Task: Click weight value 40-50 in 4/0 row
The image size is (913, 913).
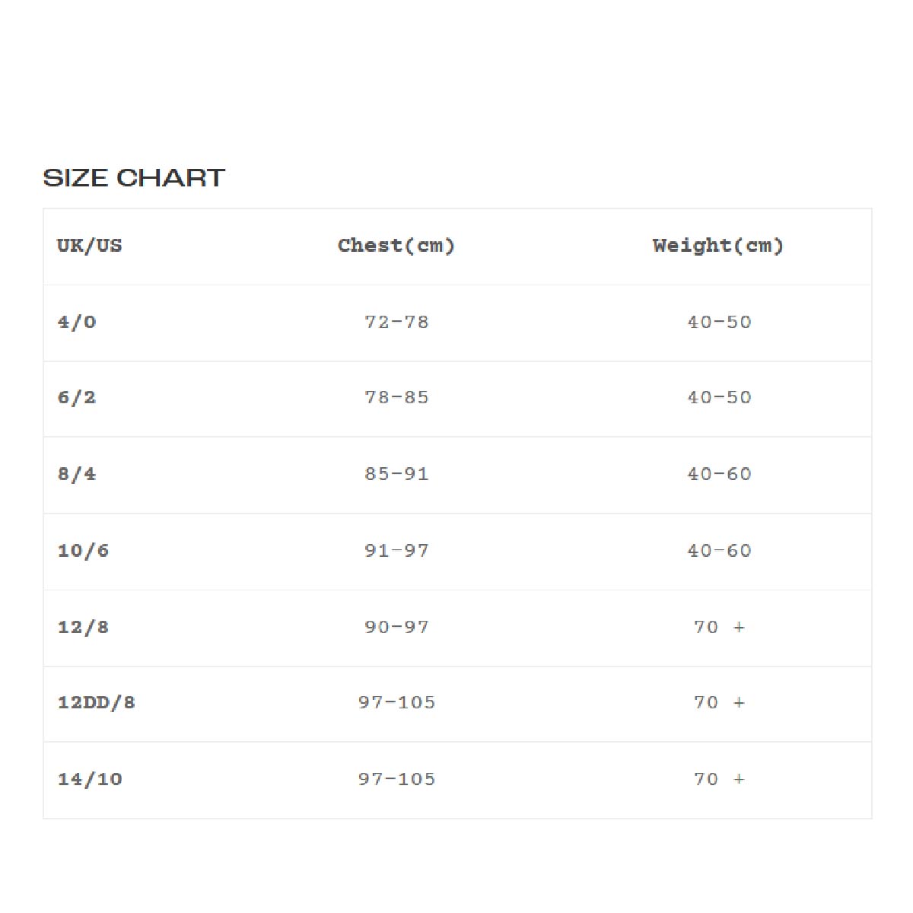Action: click(719, 322)
